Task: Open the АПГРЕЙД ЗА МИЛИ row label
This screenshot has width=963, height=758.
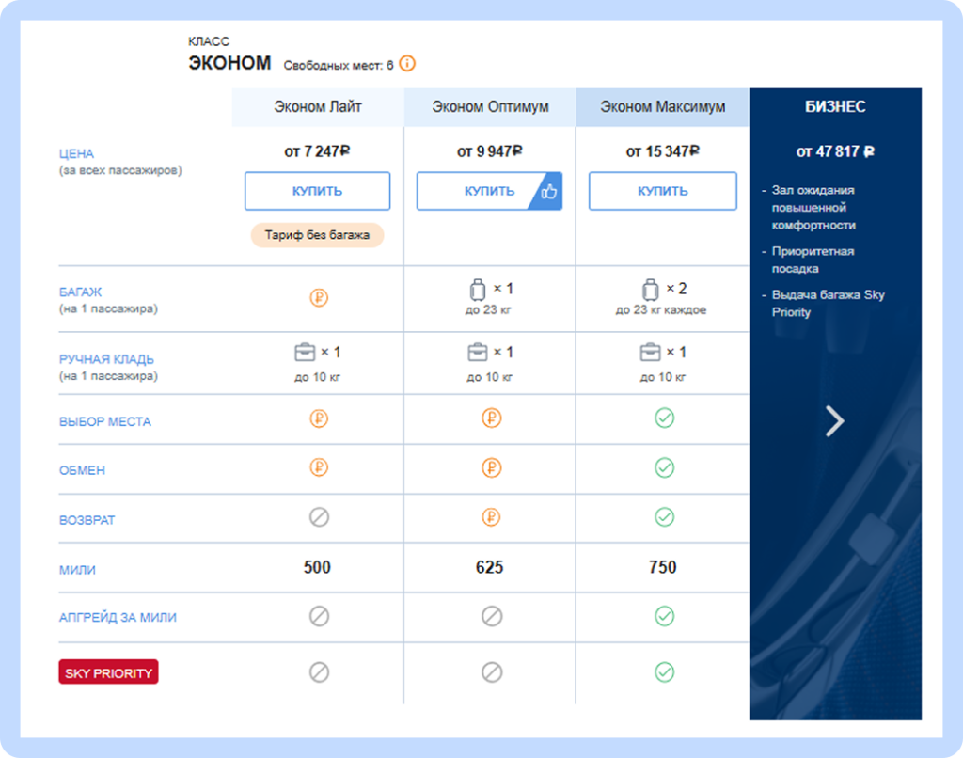Action: pos(118,617)
